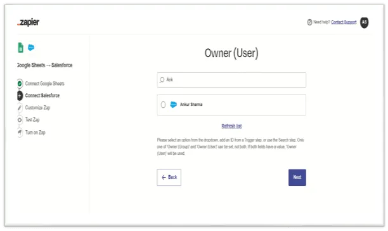Click the Salesforce cloud icon beside Ankur Sharma
This screenshot has width=388, height=231.
(174, 105)
